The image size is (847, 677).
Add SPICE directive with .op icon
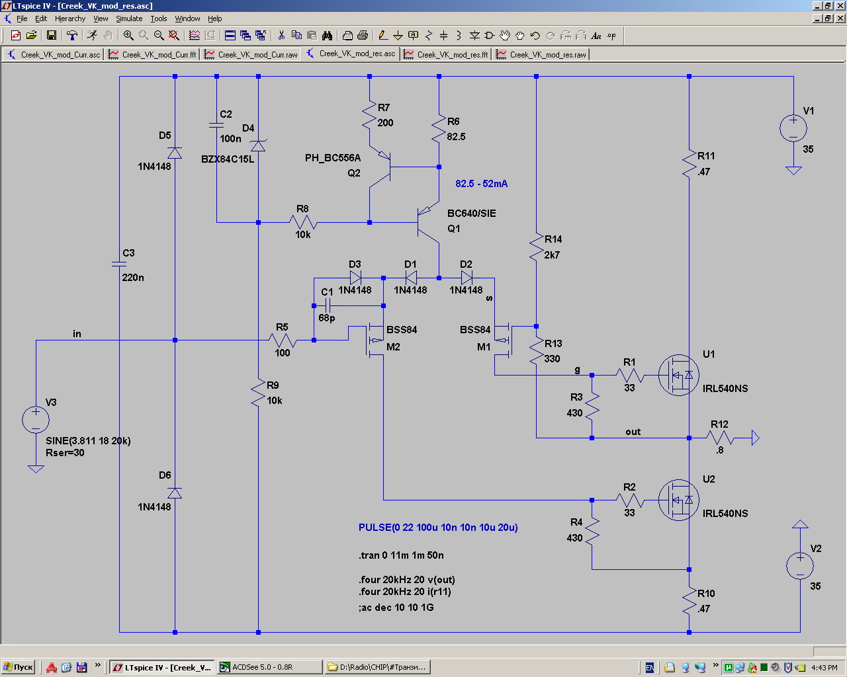[x=611, y=36]
